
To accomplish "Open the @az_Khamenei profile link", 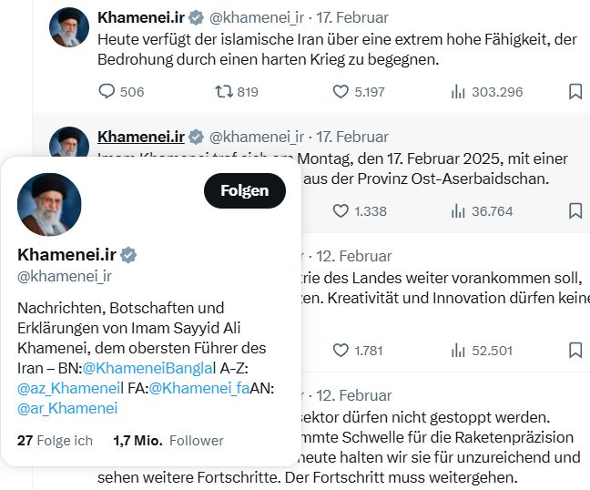I will 67,388.
